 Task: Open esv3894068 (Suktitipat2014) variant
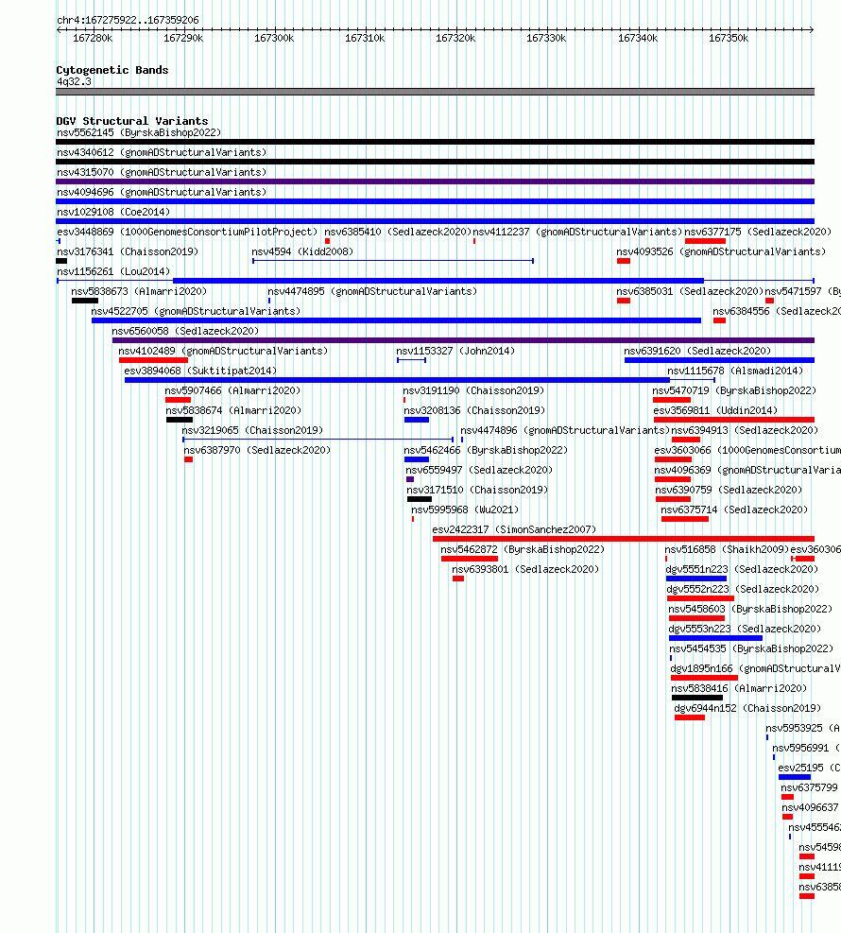(200, 371)
